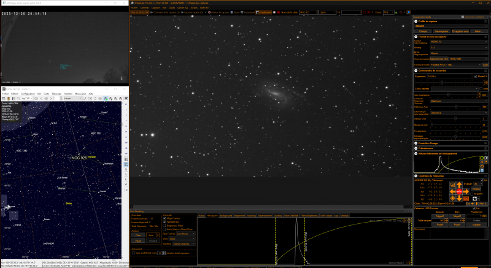This screenshot has width=491, height=268.
Task: Open the Caméras menu in SharpCap
Action: (x=144, y=7)
